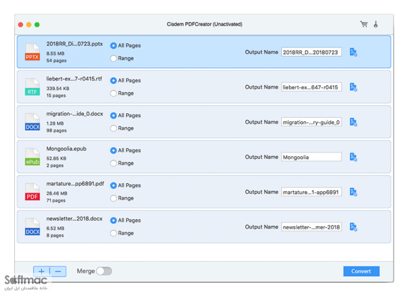The image size is (408, 297).
Task: Click the 98 pages count text
Action: (x=57, y=130)
